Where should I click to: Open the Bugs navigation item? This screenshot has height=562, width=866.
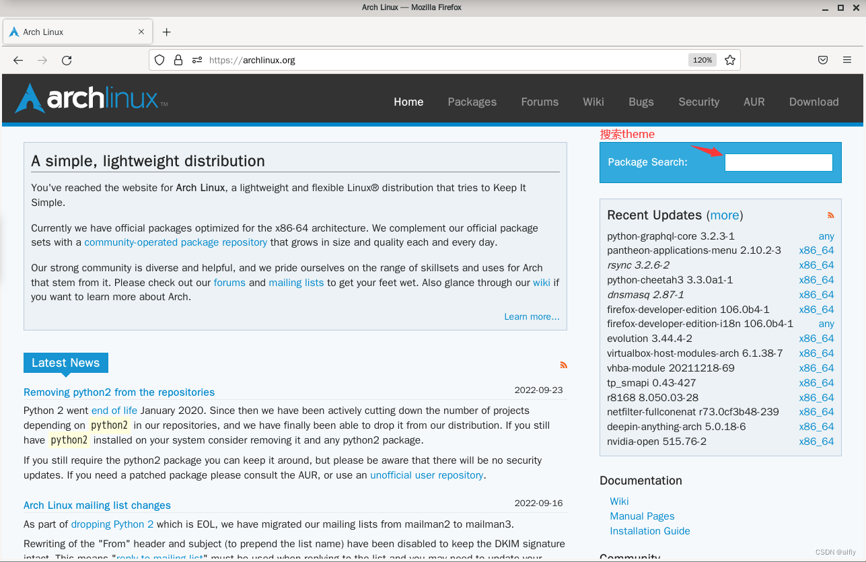coord(641,102)
